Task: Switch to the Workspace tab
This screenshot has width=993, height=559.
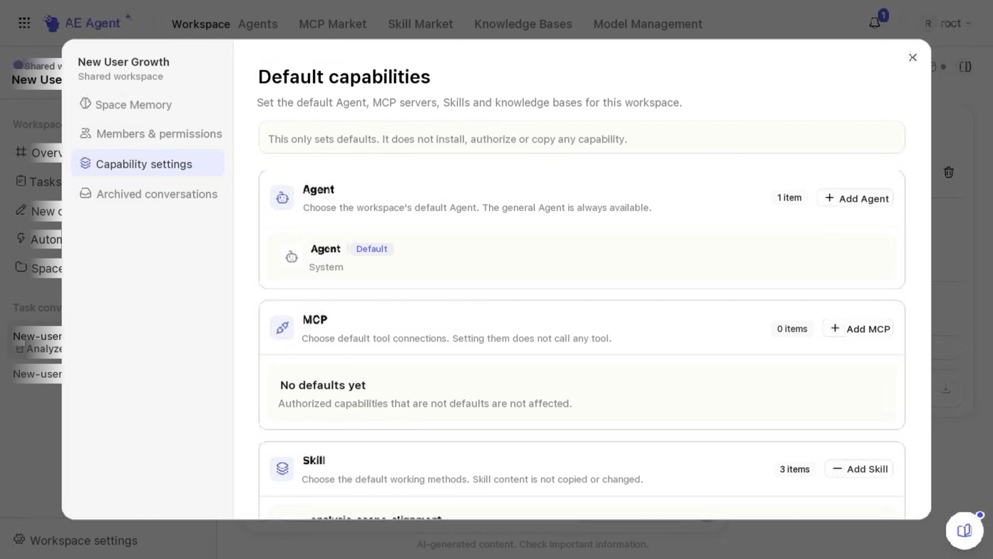Action: click(x=200, y=24)
